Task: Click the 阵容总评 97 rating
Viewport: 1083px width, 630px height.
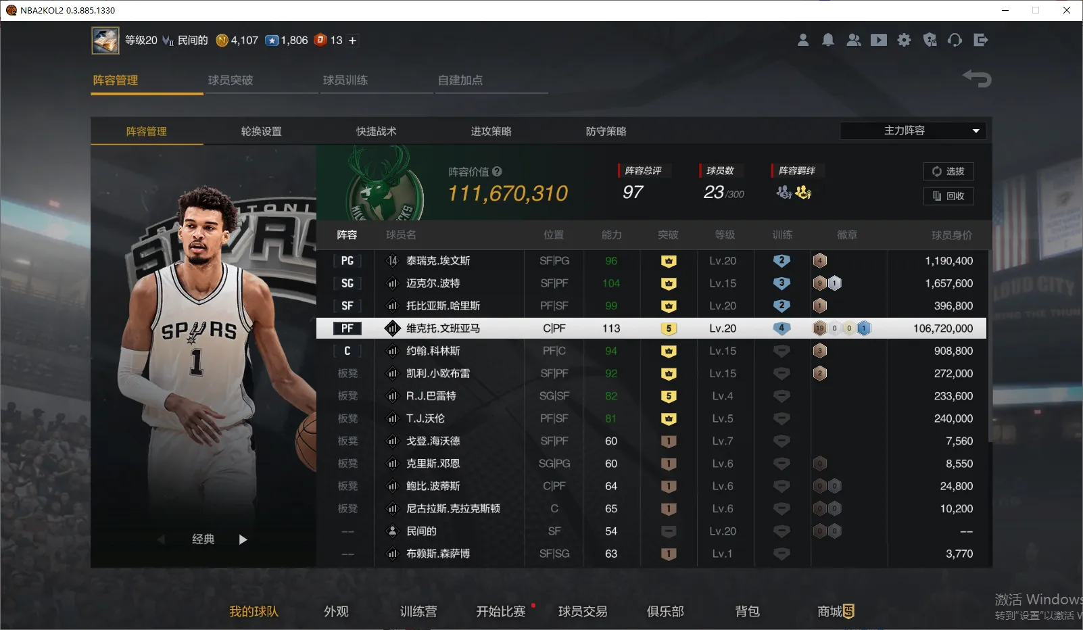Action: 633,193
